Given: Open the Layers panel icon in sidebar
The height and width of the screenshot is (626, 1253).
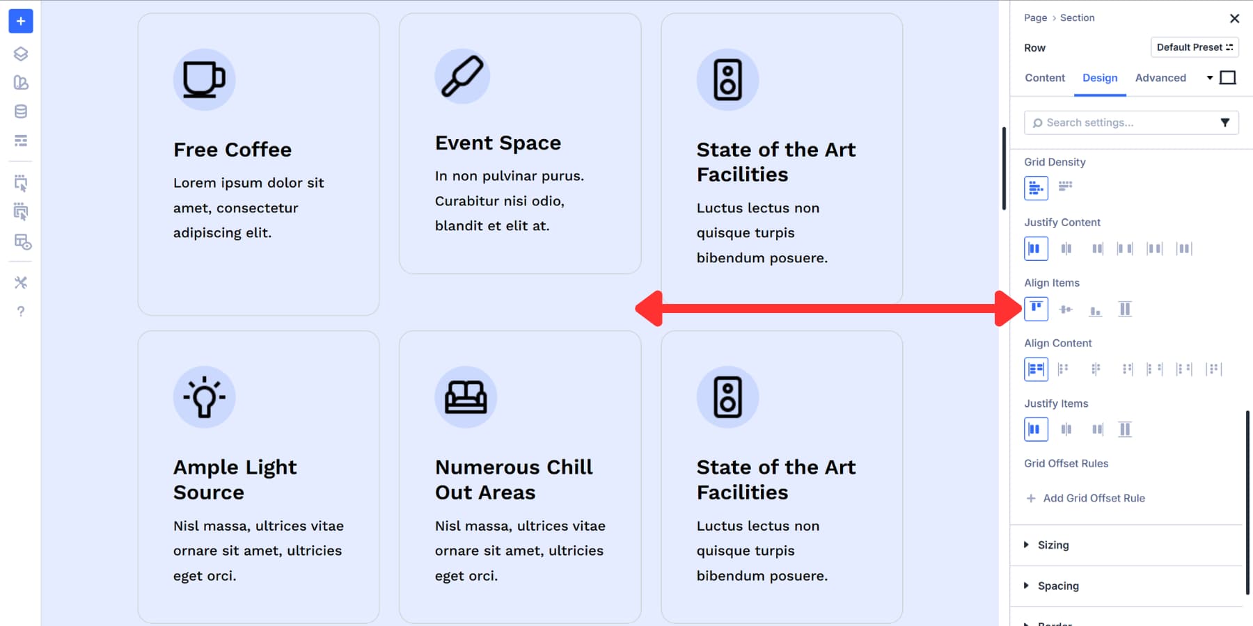Looking at the screenshot, I should pyautogui.click(x=21, y=53).
